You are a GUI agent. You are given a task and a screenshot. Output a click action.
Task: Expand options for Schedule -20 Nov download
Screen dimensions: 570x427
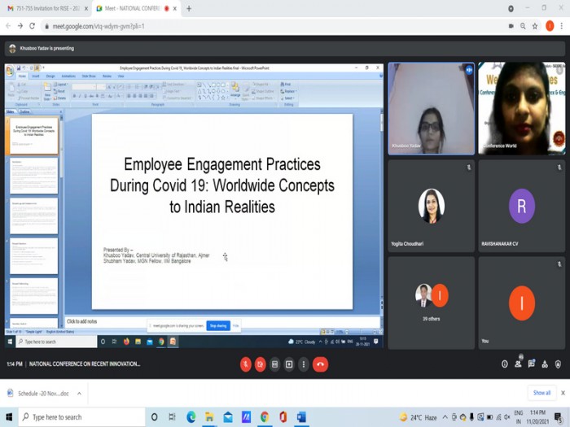tap(79, 393)
